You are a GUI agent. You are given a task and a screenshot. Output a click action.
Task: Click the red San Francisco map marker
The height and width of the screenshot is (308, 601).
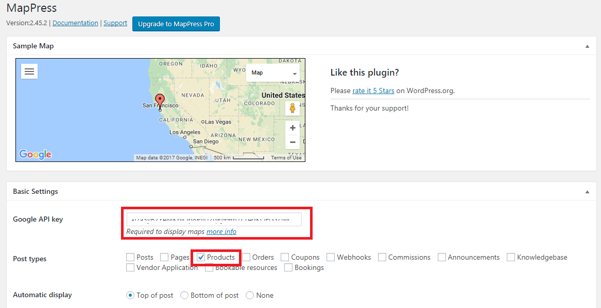pos(161,102)
